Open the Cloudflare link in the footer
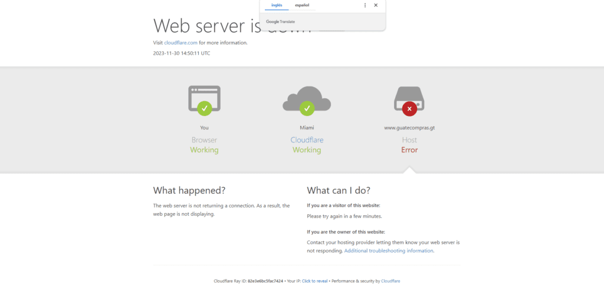 tap(390, 281)
